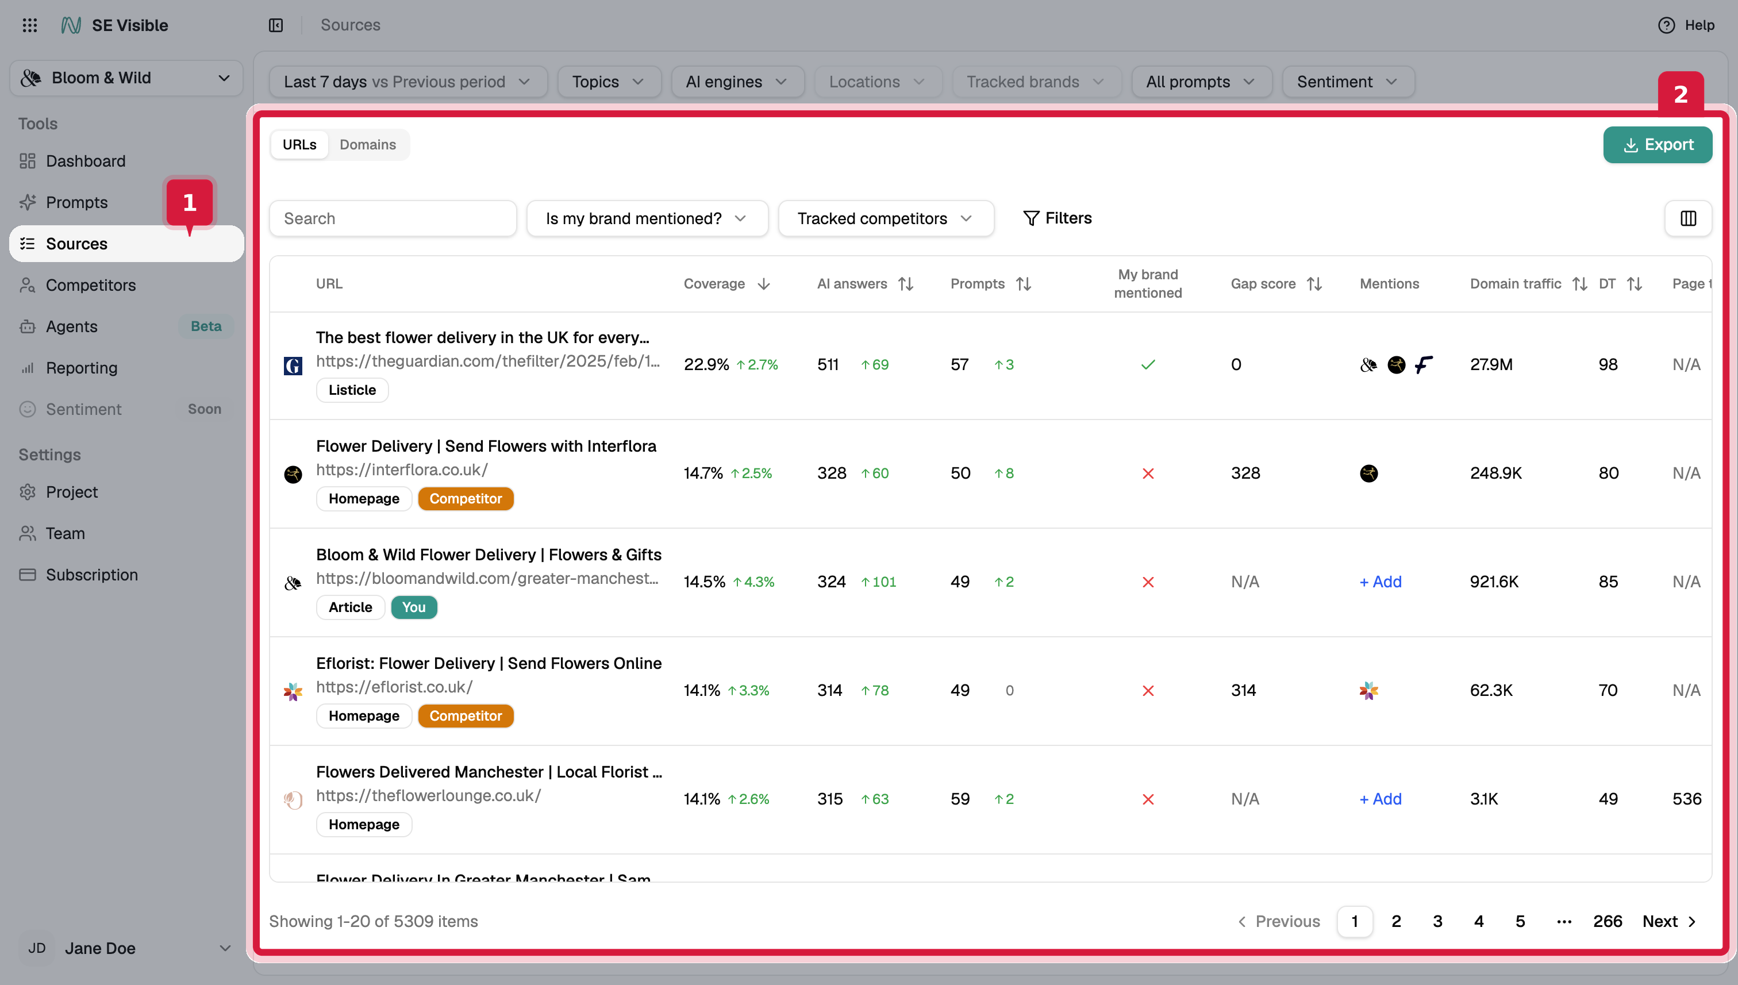
Task: Click Next page in pagination
Action: 1669,921
